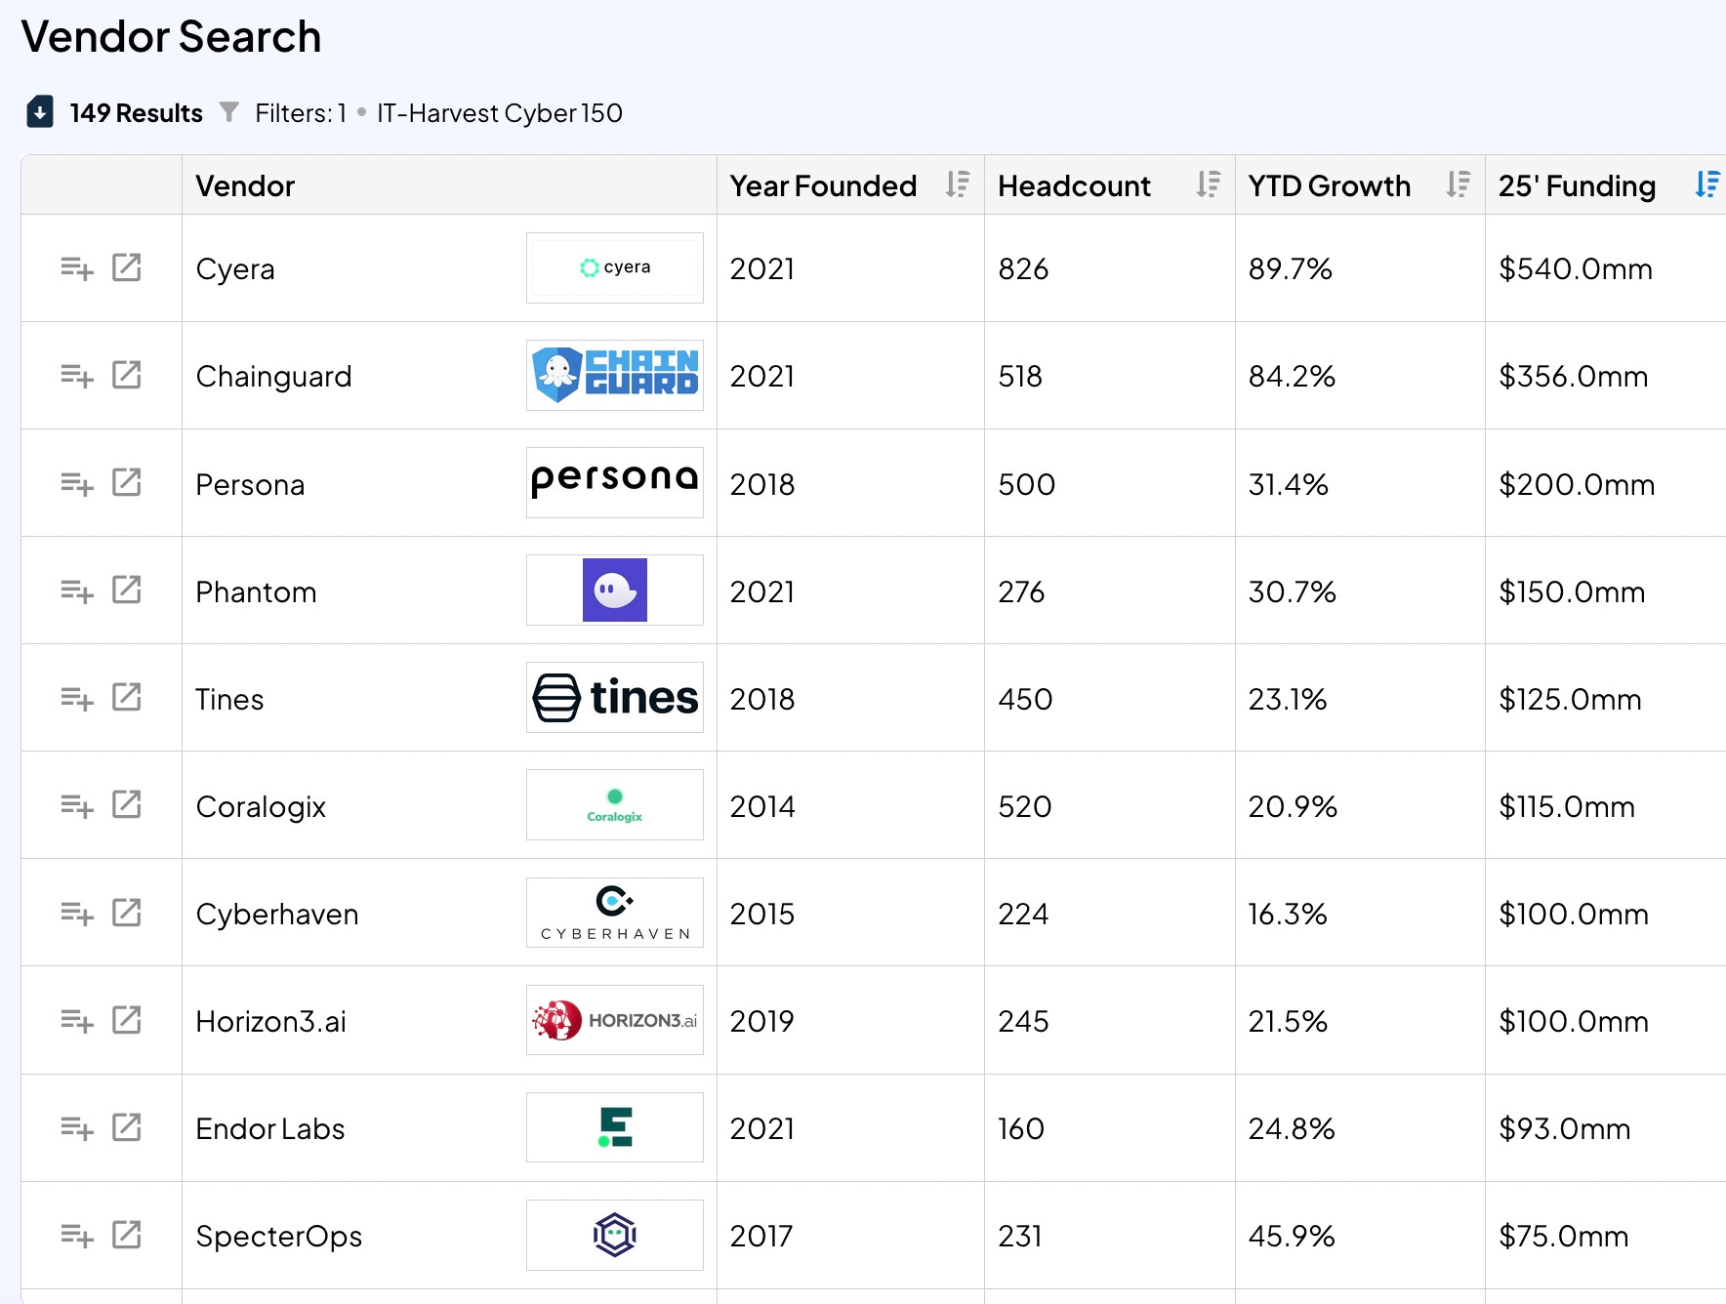
Task: Select the IT-Harvest Cyber 150 filter
Action: point(500,113)
